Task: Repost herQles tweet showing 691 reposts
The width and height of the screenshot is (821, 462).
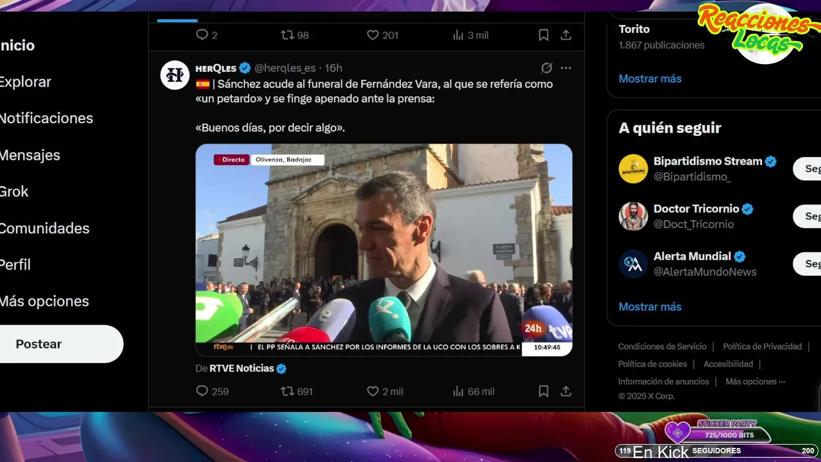Action: 297,391
